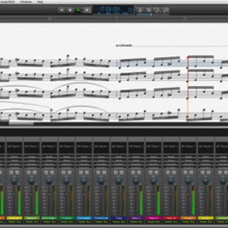Click the Clarinets pan knob
This screenshot has height=228, width=228.
point(14,181)
